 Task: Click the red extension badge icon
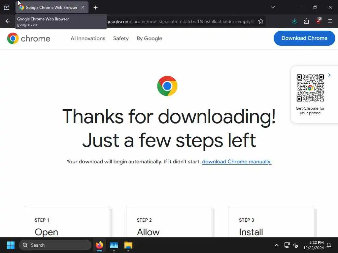coord(319,21)
